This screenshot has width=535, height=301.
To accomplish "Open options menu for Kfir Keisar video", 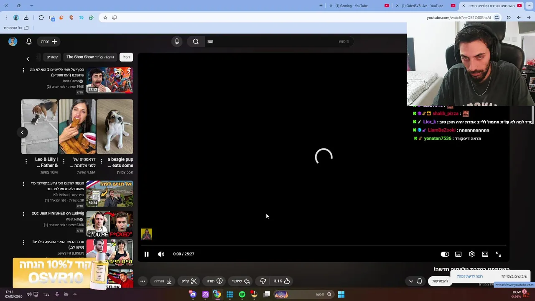I will (23, 184).
